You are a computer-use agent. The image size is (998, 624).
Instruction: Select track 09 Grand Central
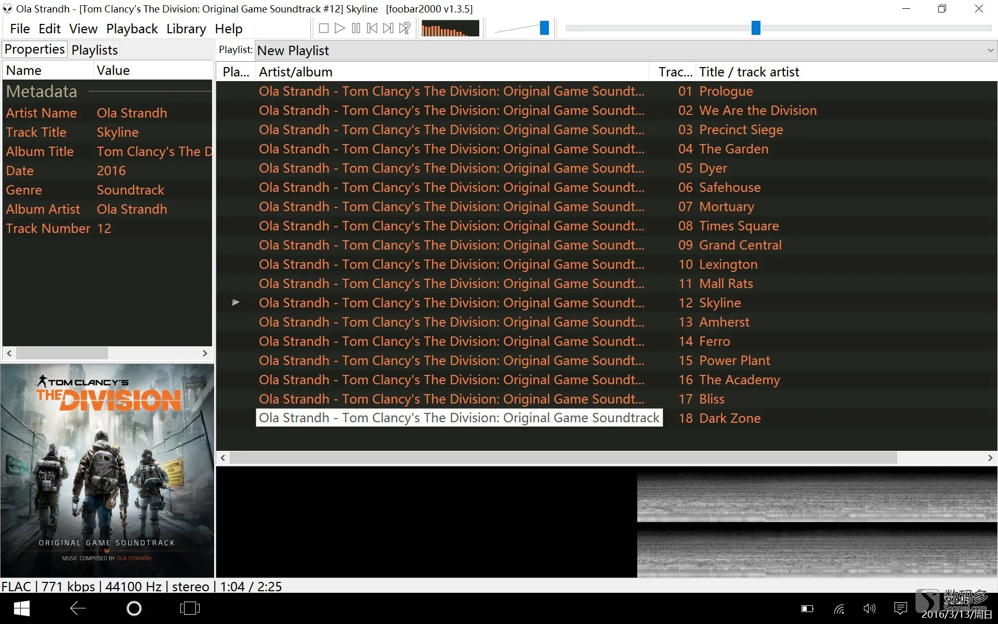[x=607, y=245]
